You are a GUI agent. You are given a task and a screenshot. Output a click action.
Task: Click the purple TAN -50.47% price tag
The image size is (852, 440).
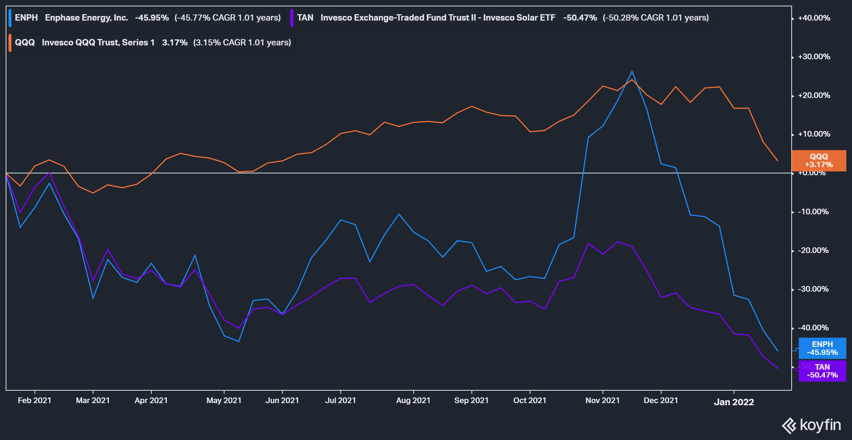[822, 371]
